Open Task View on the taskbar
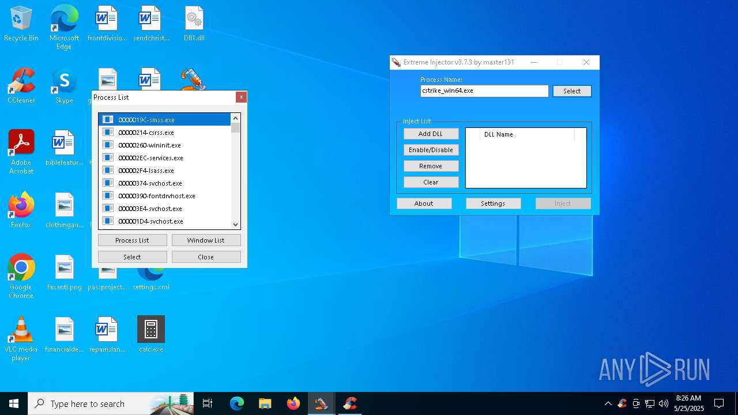 point(208,403)
